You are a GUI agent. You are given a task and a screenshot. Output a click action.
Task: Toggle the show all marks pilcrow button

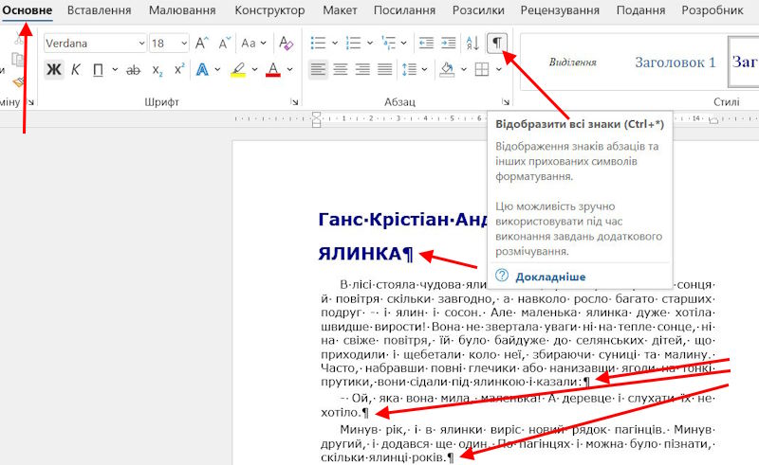pos(497,43)
